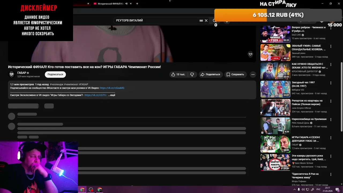Open the Поделиться share dialog

pyautogui.click(x=210, y=75)
